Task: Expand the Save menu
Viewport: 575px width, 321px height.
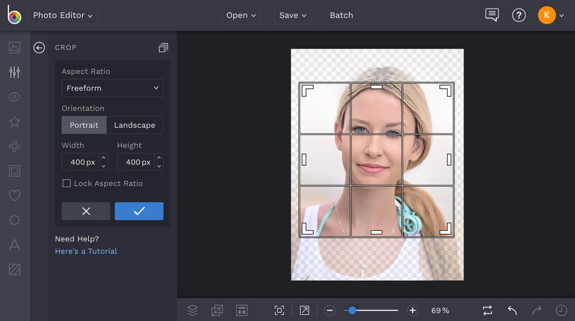Action: tap(293, 15)
